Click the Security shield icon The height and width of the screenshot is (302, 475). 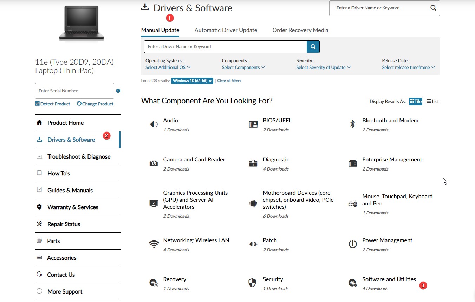point(252,283)
